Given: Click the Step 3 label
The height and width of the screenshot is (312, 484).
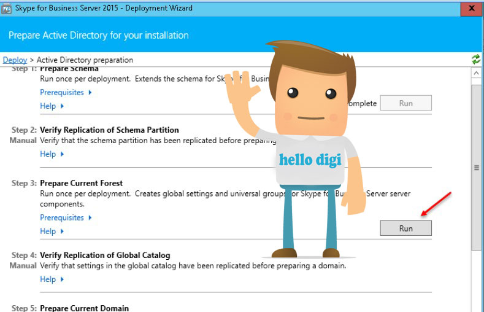Looking at the screenshot, I should [x=24, y=183].
